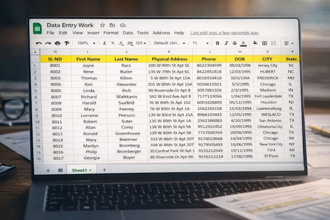Click cell containing 'Joyce'
The width and height of the screenshot is (330, 220).
[x=88, y=66]
